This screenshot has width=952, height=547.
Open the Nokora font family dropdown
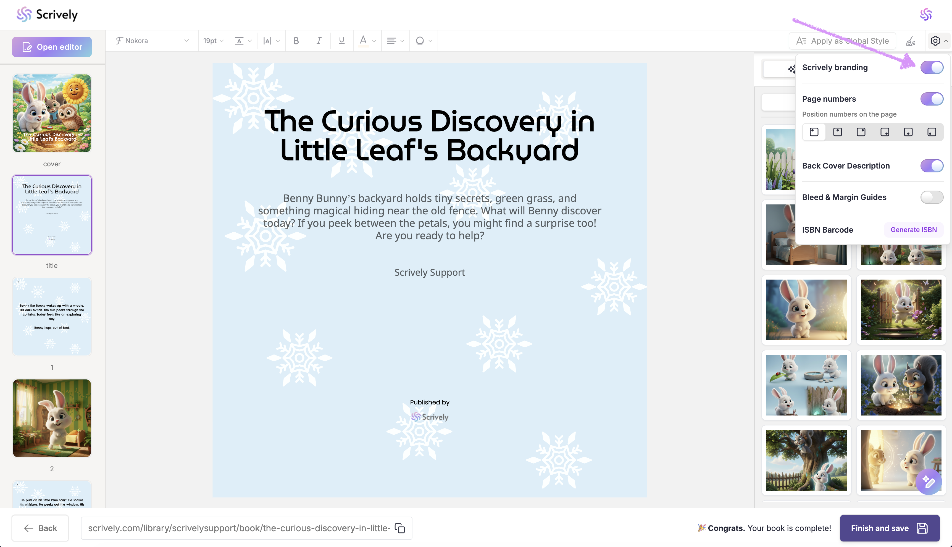tap(152, 41)
